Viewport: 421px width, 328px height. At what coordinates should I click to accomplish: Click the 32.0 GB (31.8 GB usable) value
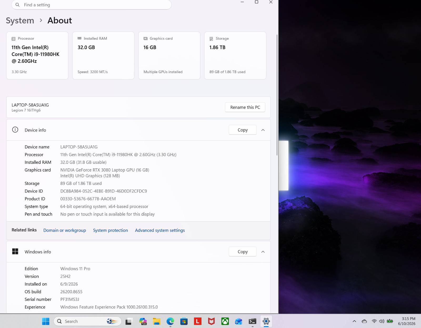pyautogui.click(x=83, y=162)
